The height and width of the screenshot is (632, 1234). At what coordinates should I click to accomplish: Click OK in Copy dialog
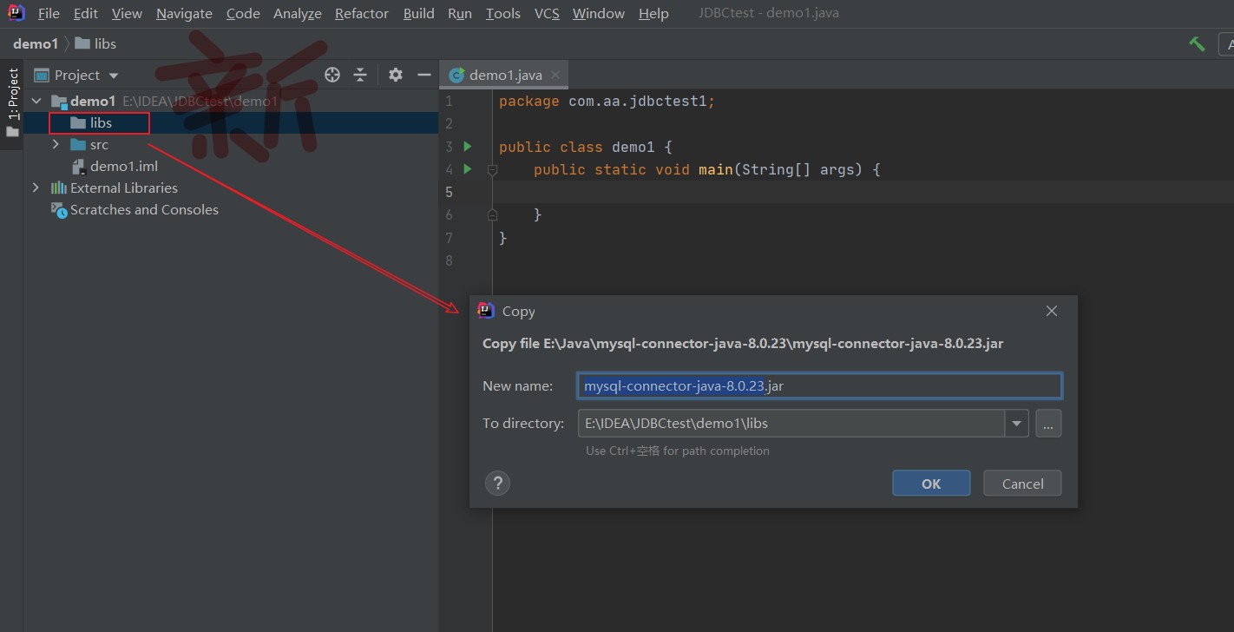(931, 484)
